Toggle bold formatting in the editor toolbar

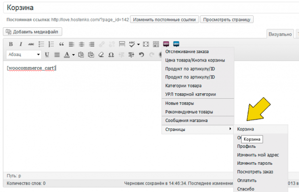[x=11, y=44]
